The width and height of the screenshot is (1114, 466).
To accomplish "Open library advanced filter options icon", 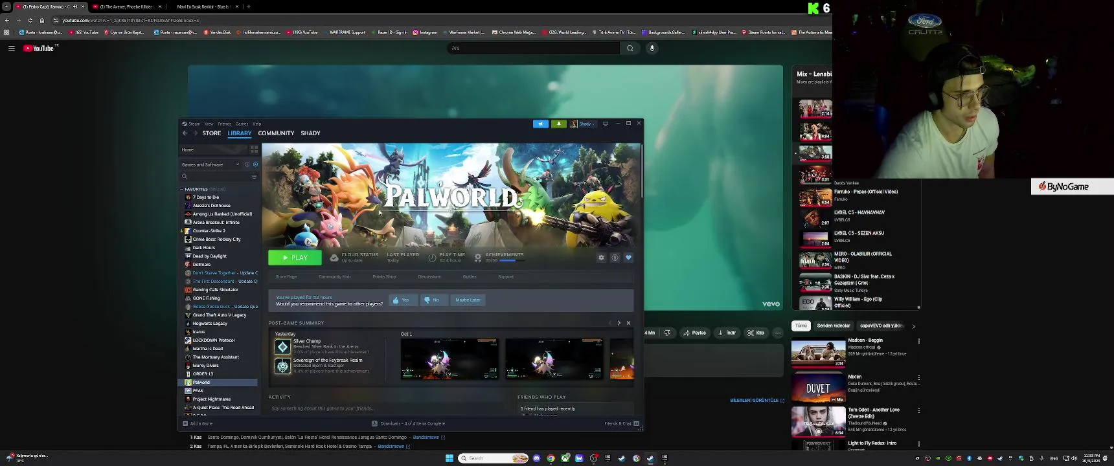I will (x=254, y=176).
